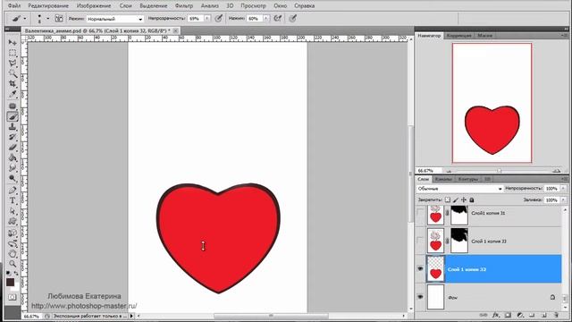Create new adjustment layer icon
This screenshot has width=572, height=322.
click(520, 315)
